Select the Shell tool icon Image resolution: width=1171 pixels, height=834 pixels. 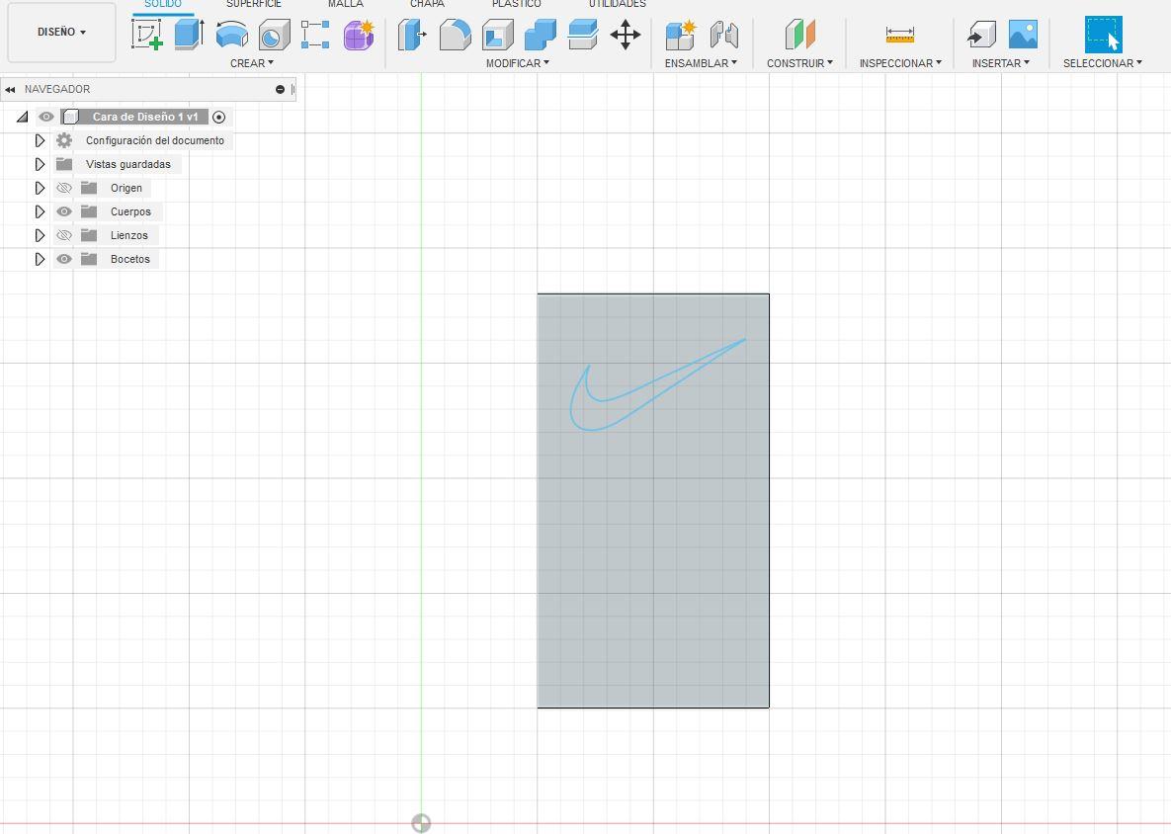[x=497, y=35]
